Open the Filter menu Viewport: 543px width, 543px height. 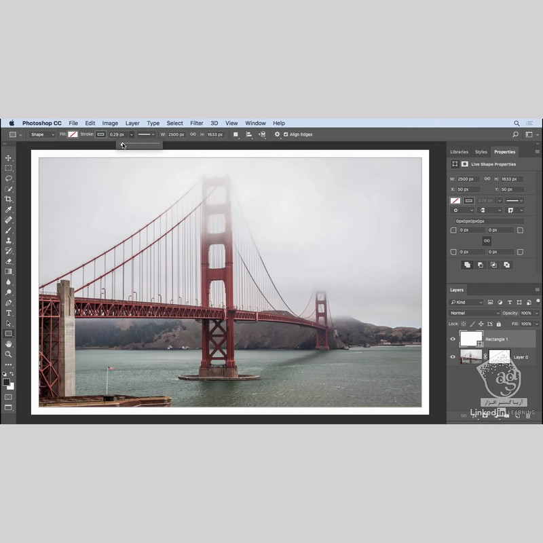(196, 124)
